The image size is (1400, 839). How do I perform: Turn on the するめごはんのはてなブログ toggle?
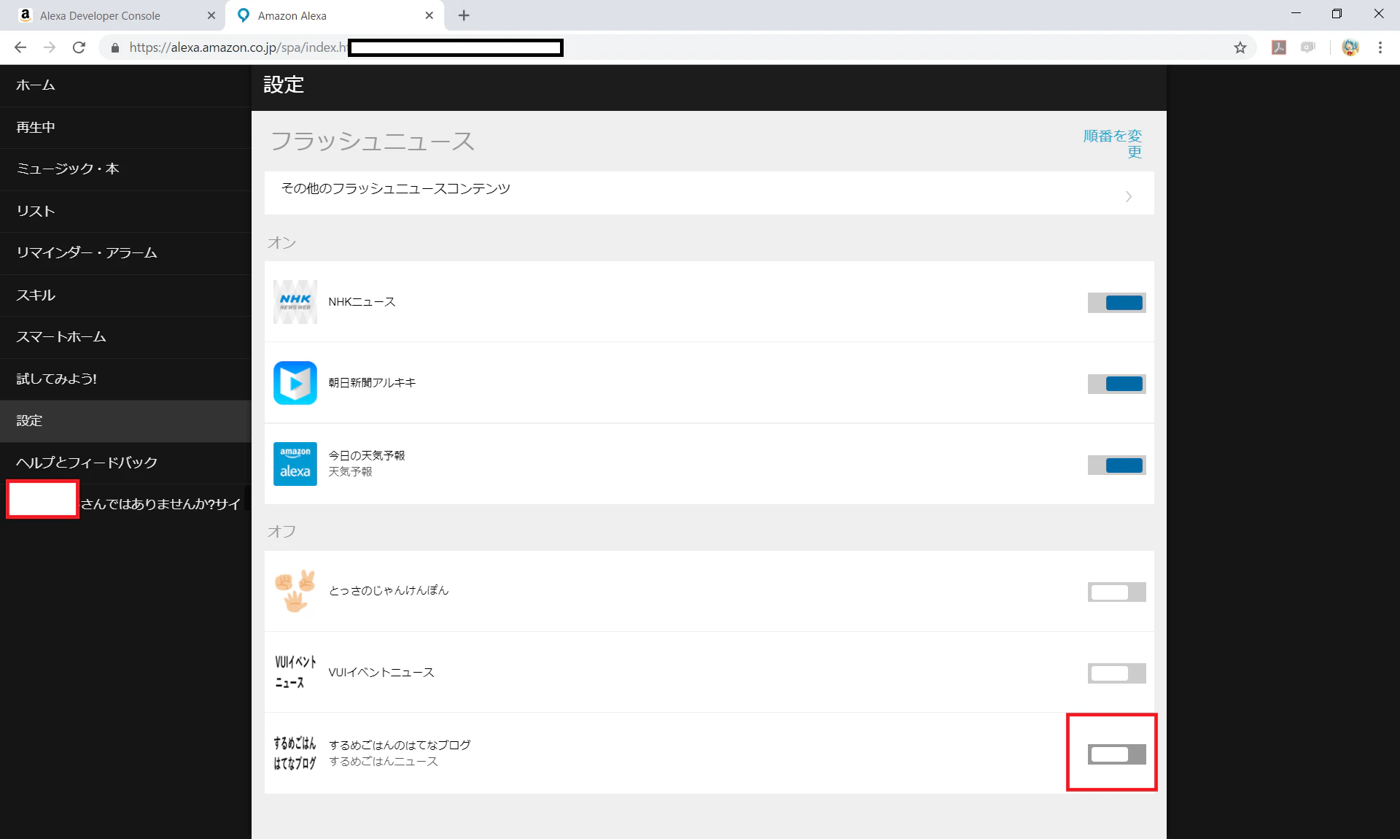(1116, 754)
